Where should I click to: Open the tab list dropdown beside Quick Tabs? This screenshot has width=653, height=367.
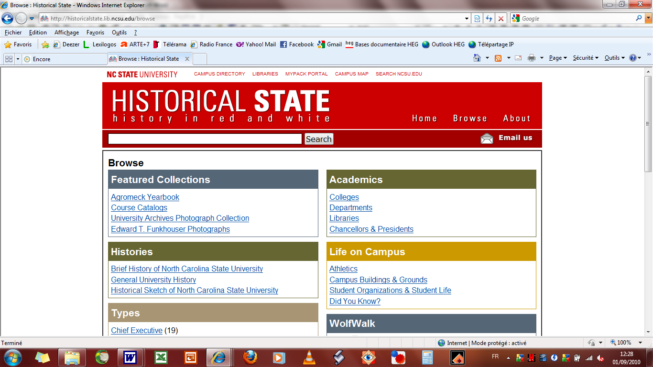[x=18, y=59]
